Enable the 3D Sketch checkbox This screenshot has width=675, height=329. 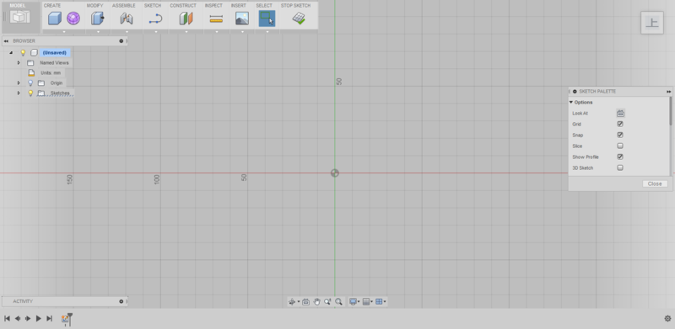pyautogui.click(x=620, y=168)
